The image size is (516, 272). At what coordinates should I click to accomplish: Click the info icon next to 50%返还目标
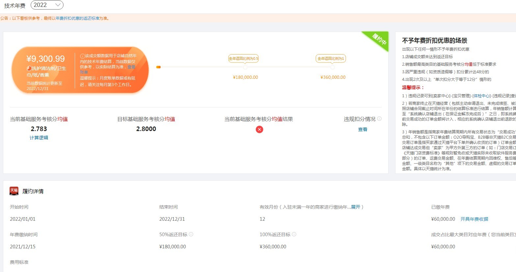click(x=191, y=234)
